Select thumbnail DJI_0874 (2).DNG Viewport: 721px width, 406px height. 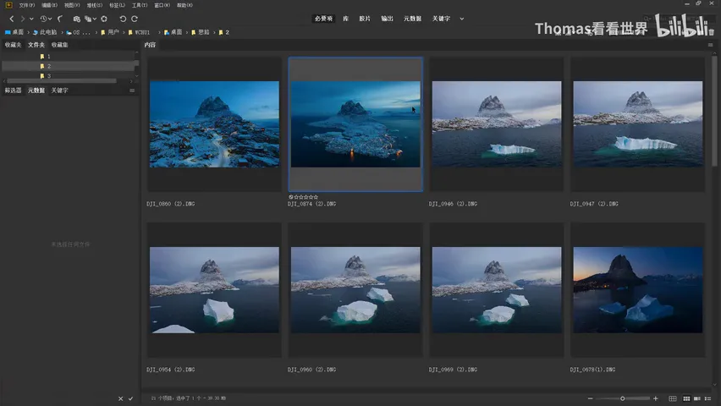pyautogui.click(x=355, y=124)
